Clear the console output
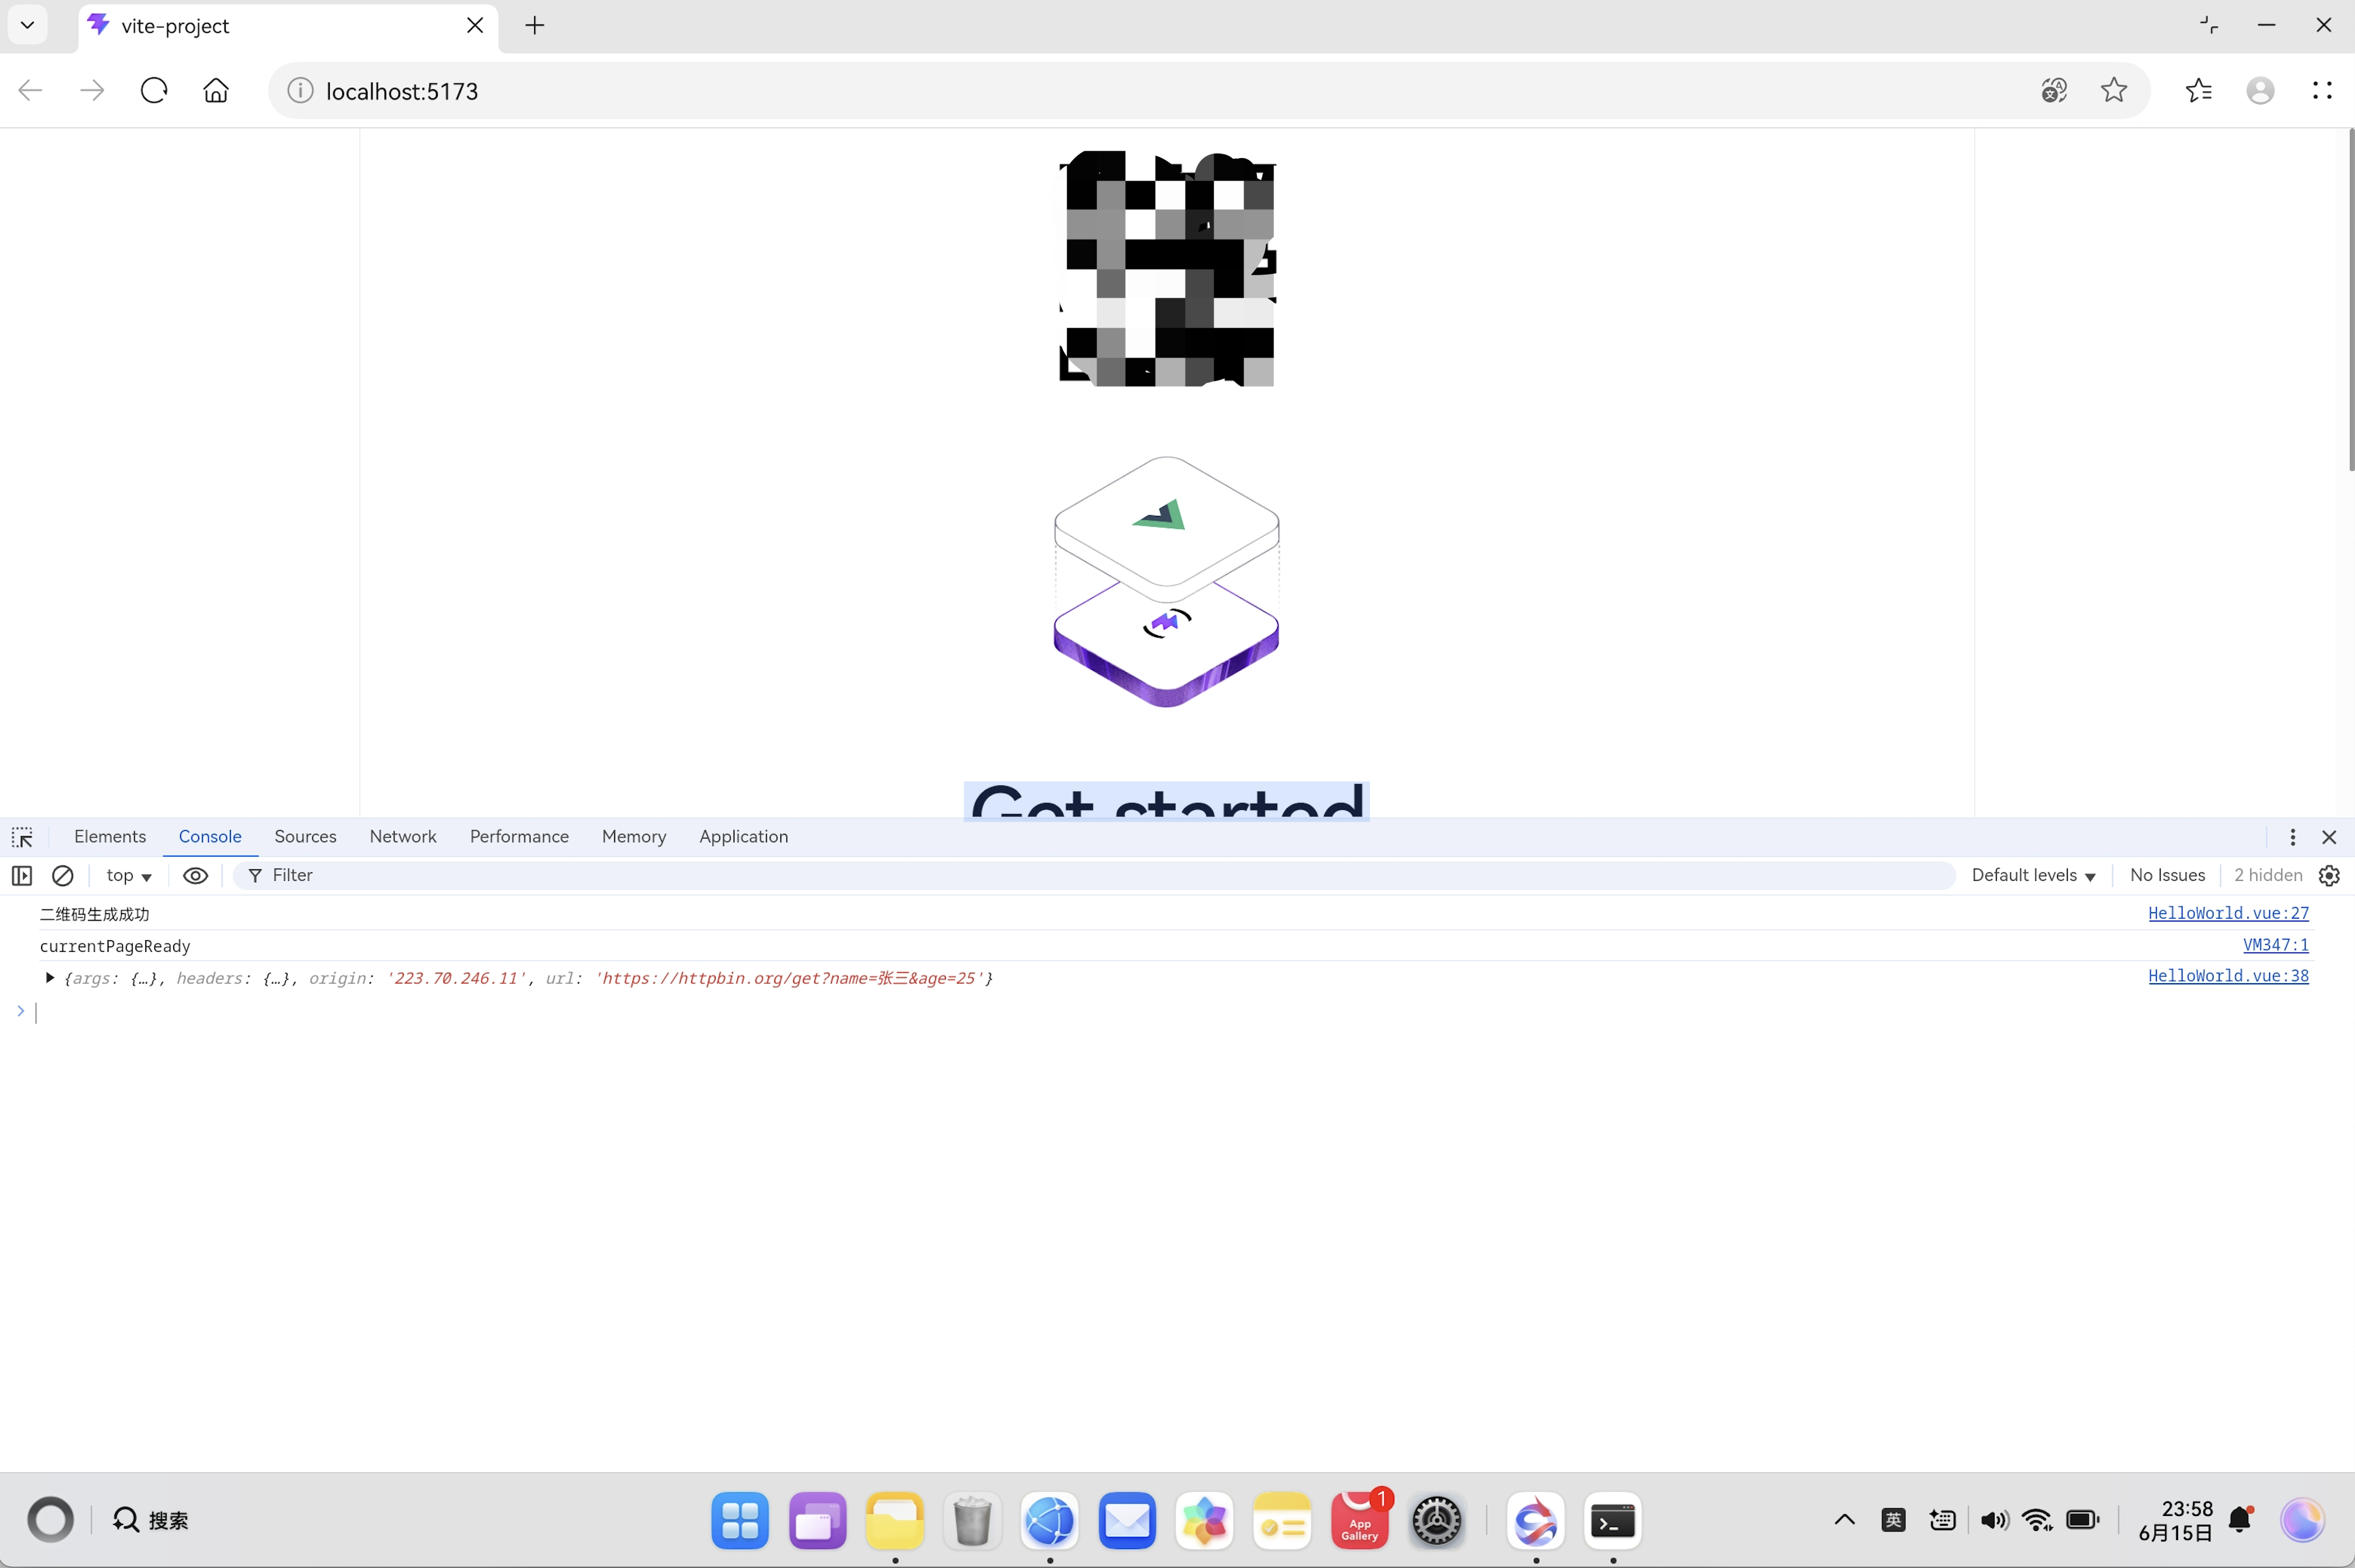2355x1568 pixels. click(x=62, y=876)
